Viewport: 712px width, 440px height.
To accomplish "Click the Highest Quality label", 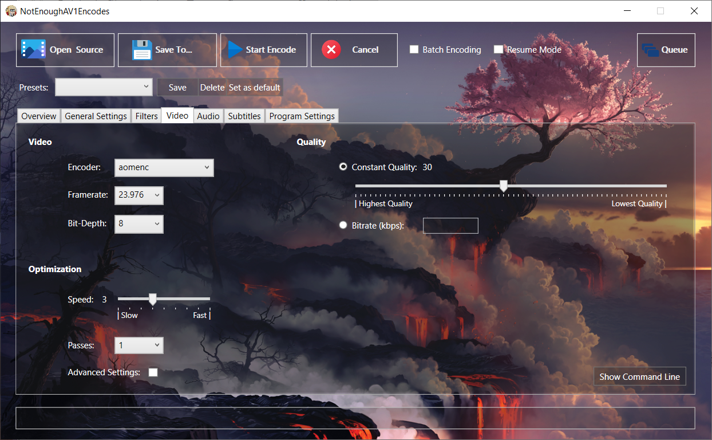I will point(386,203).
